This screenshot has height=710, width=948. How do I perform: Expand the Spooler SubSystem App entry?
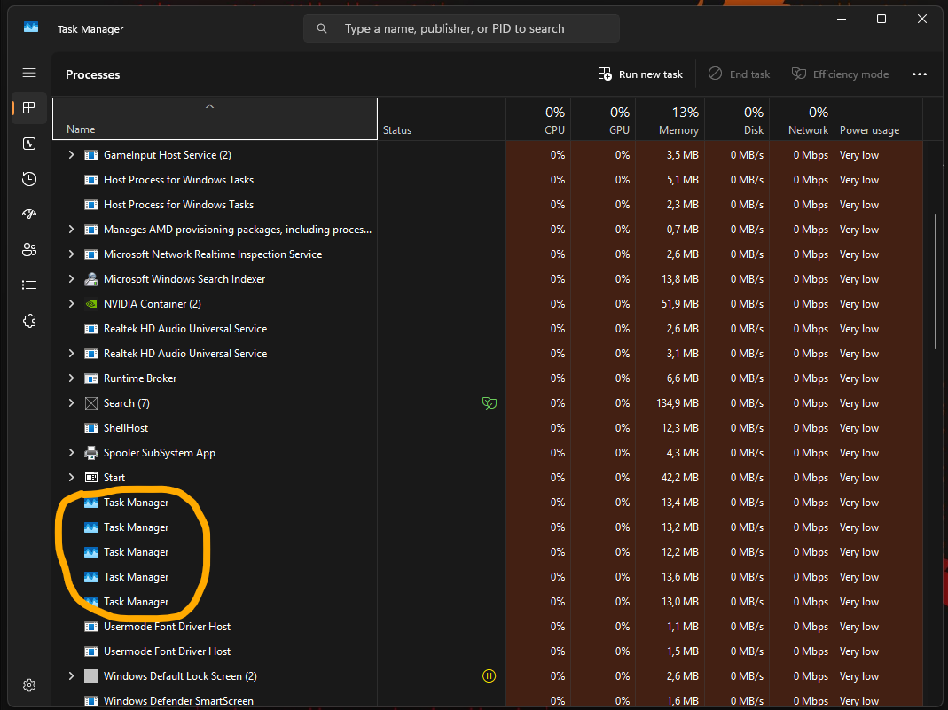72,453
